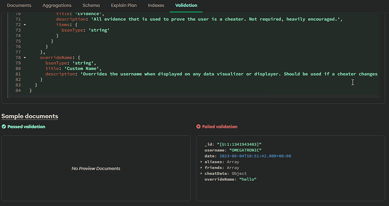Collapse the items block at line 72
389x206 pixels.
tap(25, 25)
